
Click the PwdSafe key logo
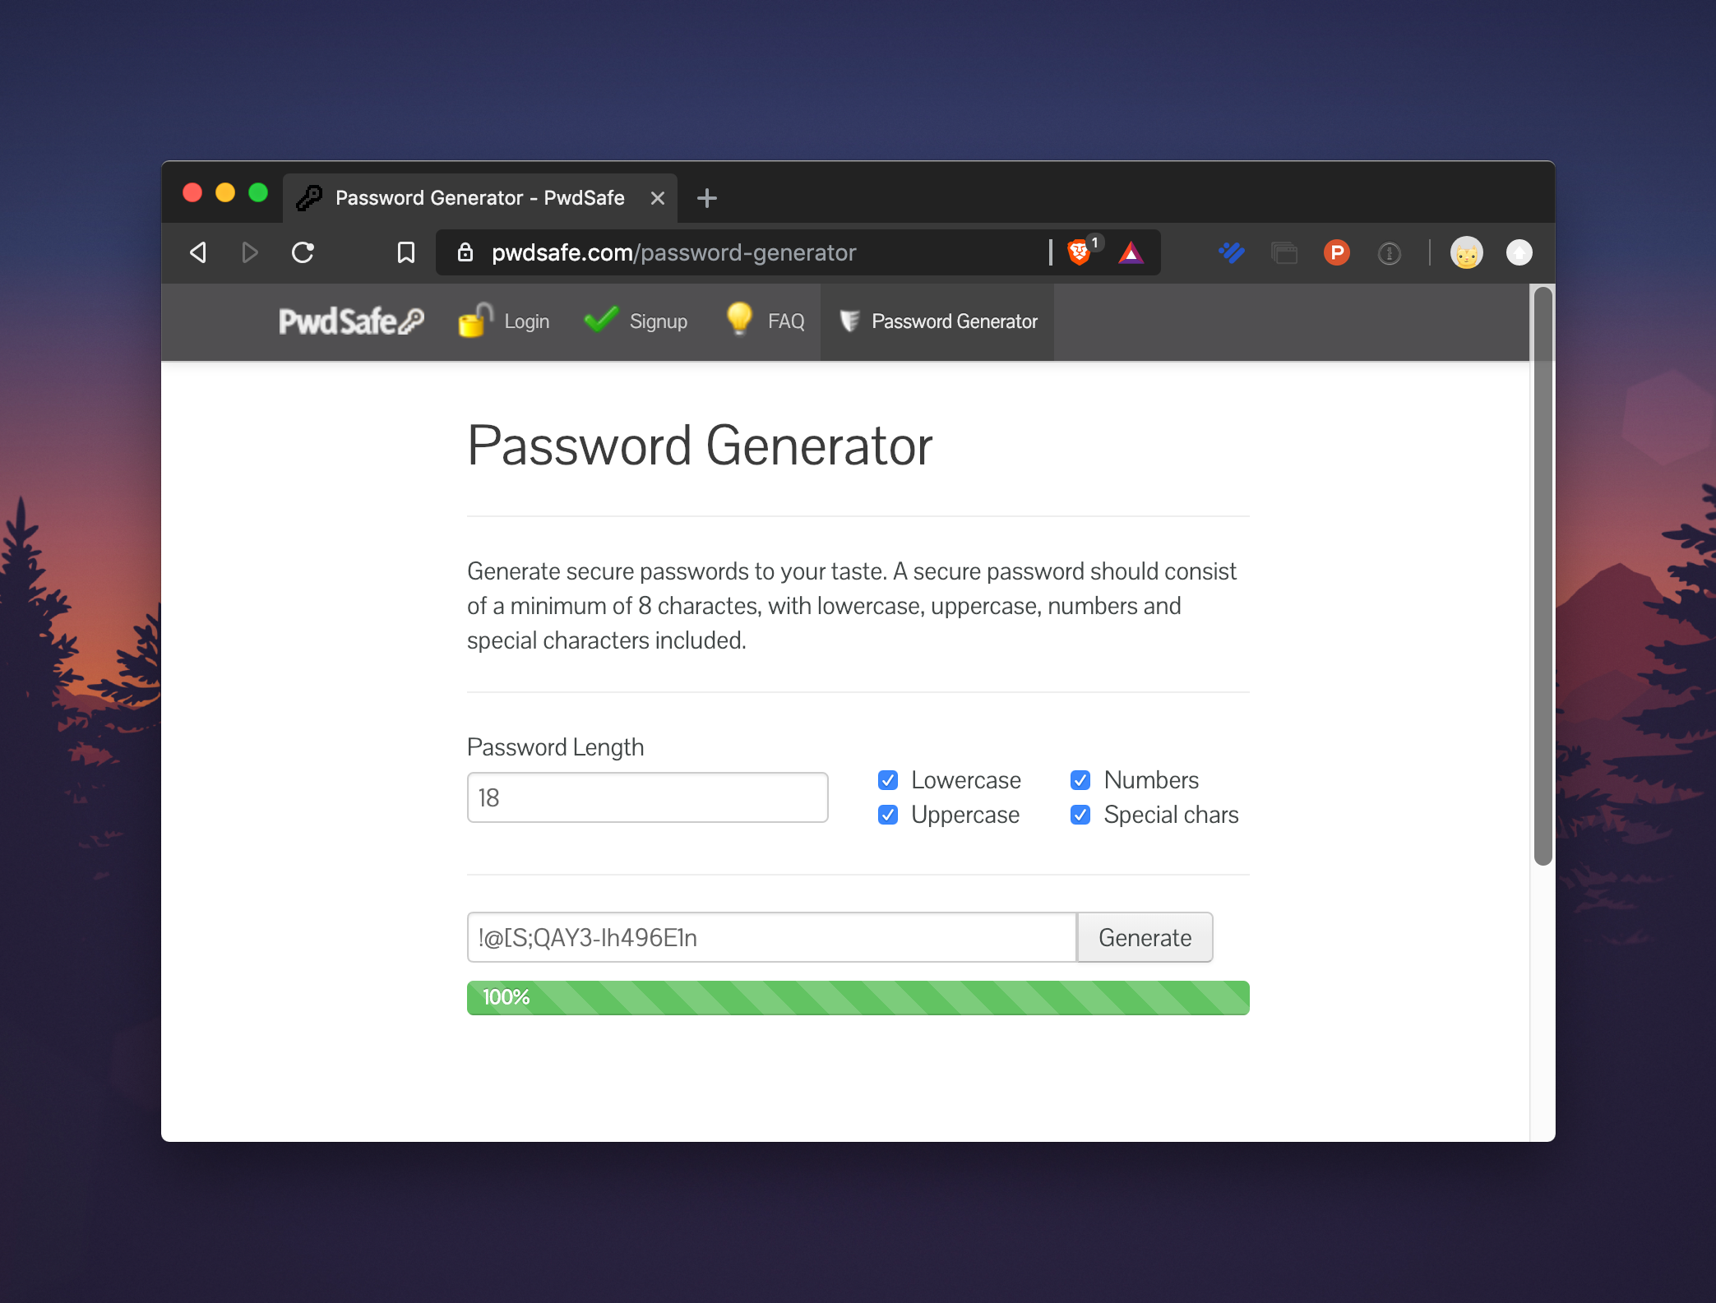point(351,321)
